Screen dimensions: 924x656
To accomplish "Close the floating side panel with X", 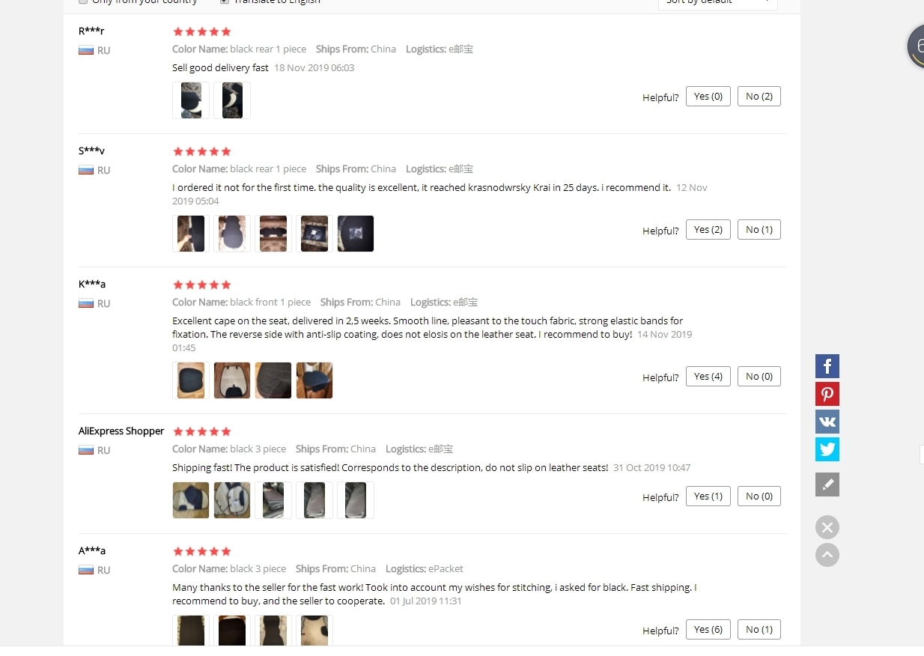I will point(827,527).
